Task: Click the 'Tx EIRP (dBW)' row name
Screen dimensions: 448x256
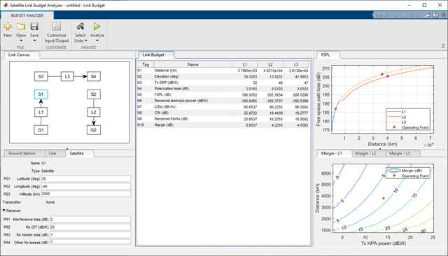Action: (x=167, y=83)
